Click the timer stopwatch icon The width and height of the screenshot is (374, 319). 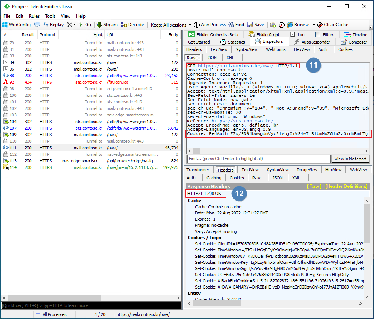tap(282, 25)
